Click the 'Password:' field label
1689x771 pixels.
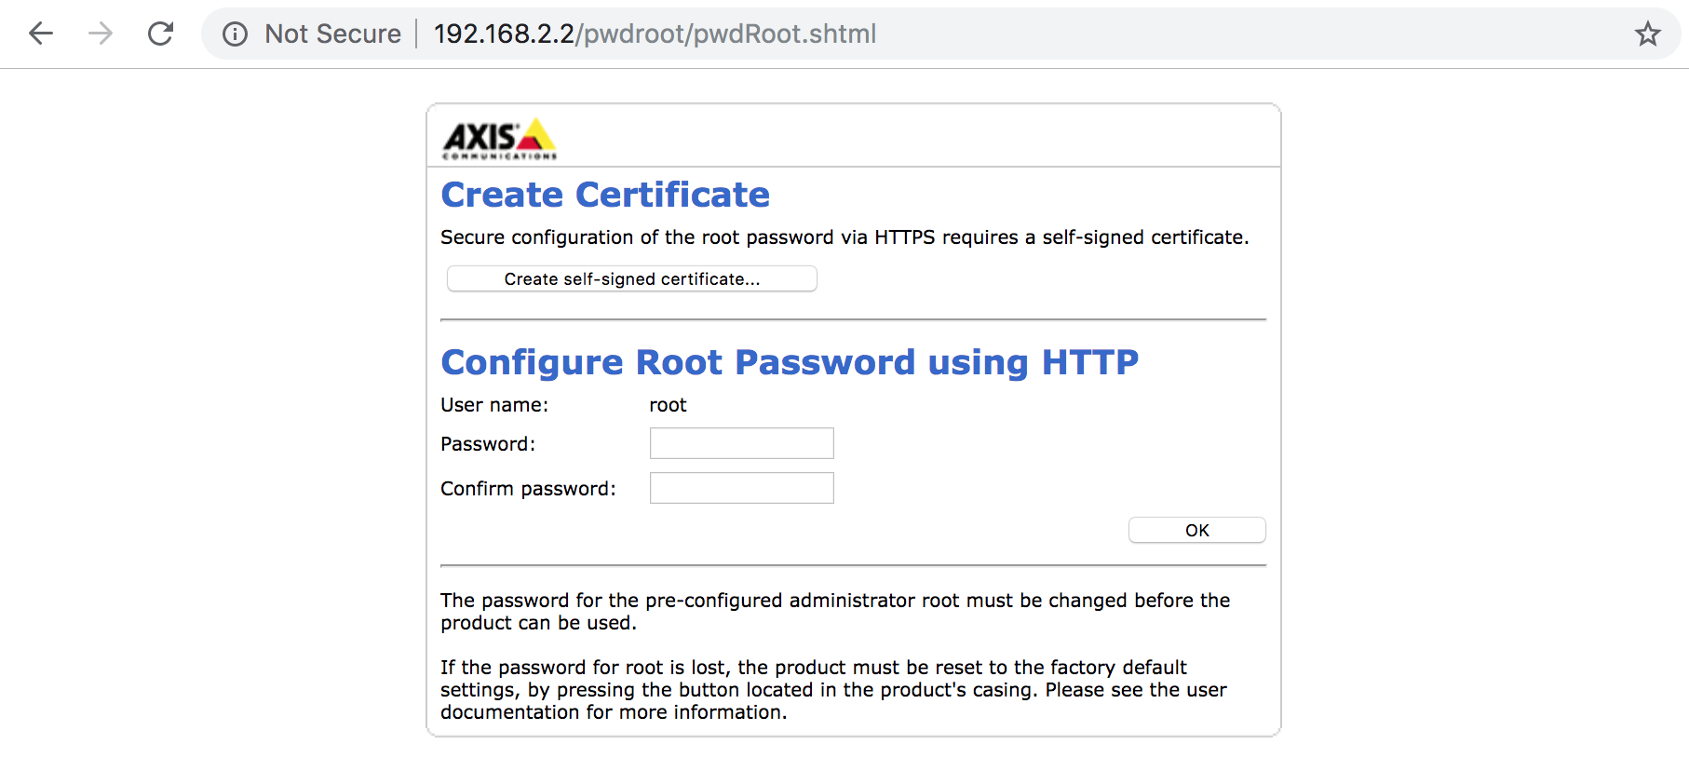[x=488, y=444]
